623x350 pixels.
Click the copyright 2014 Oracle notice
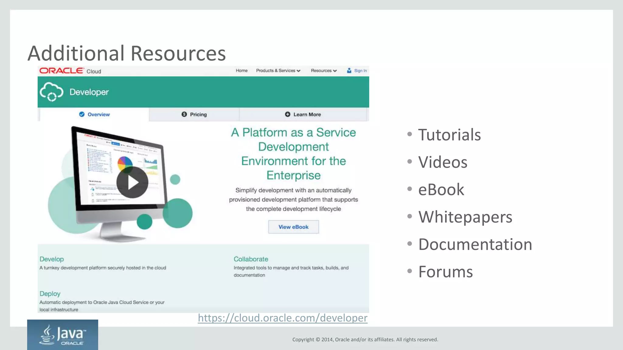[365, 340]
